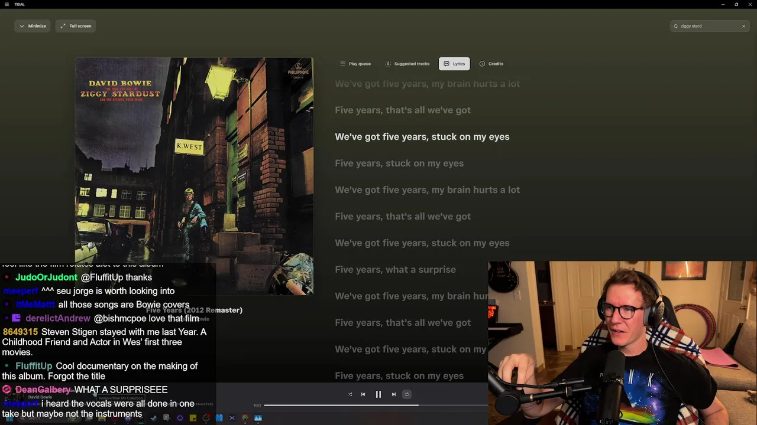This screenshot has height=425, width=757.
Task: Click the magnifier search icon
Action: [x=675, y=26]
